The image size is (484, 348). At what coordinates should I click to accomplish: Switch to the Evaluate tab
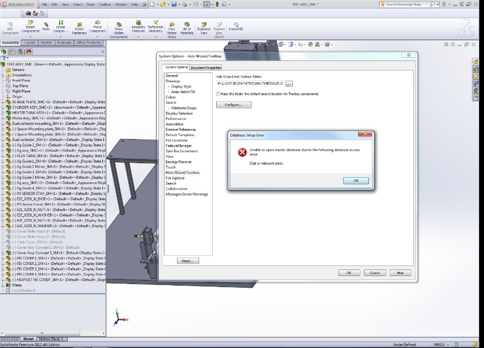click(64, 42)
